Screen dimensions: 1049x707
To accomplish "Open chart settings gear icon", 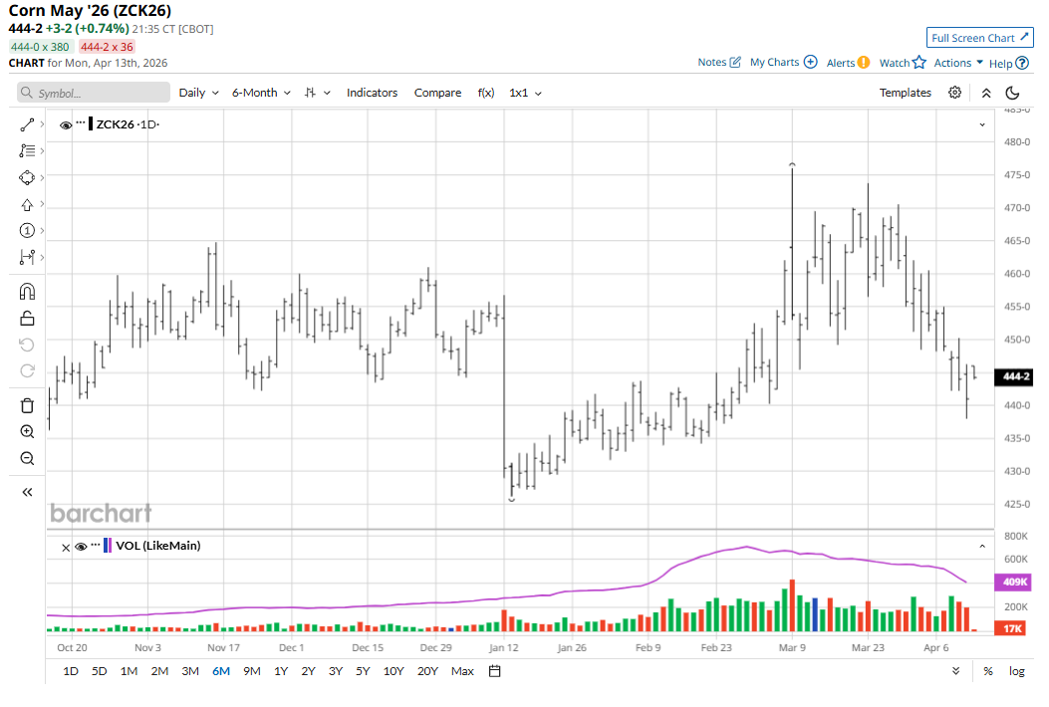I will click(954, 93).
